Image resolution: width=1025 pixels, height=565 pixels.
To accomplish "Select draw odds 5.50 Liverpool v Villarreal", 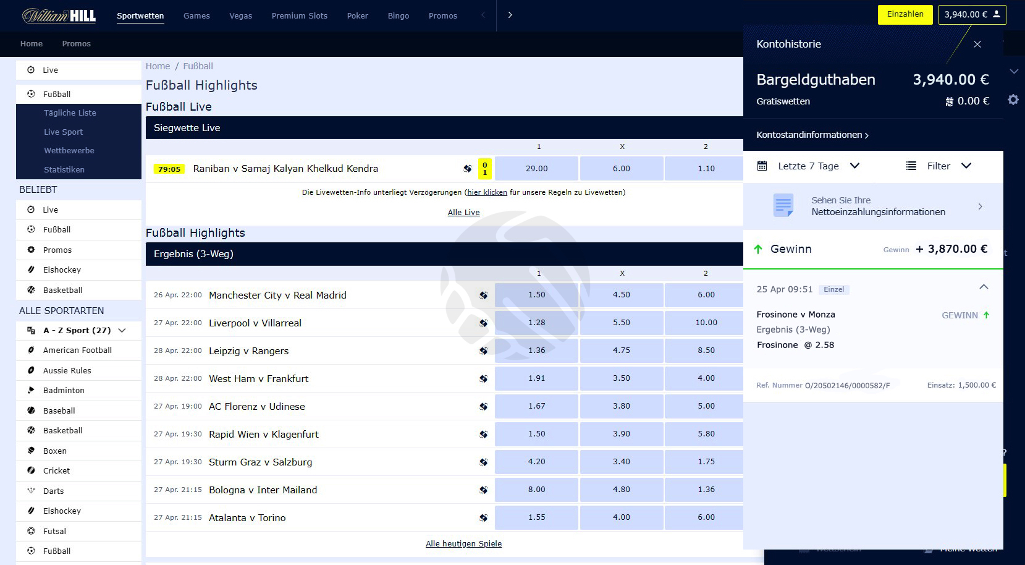I will [x=622, y=323].
